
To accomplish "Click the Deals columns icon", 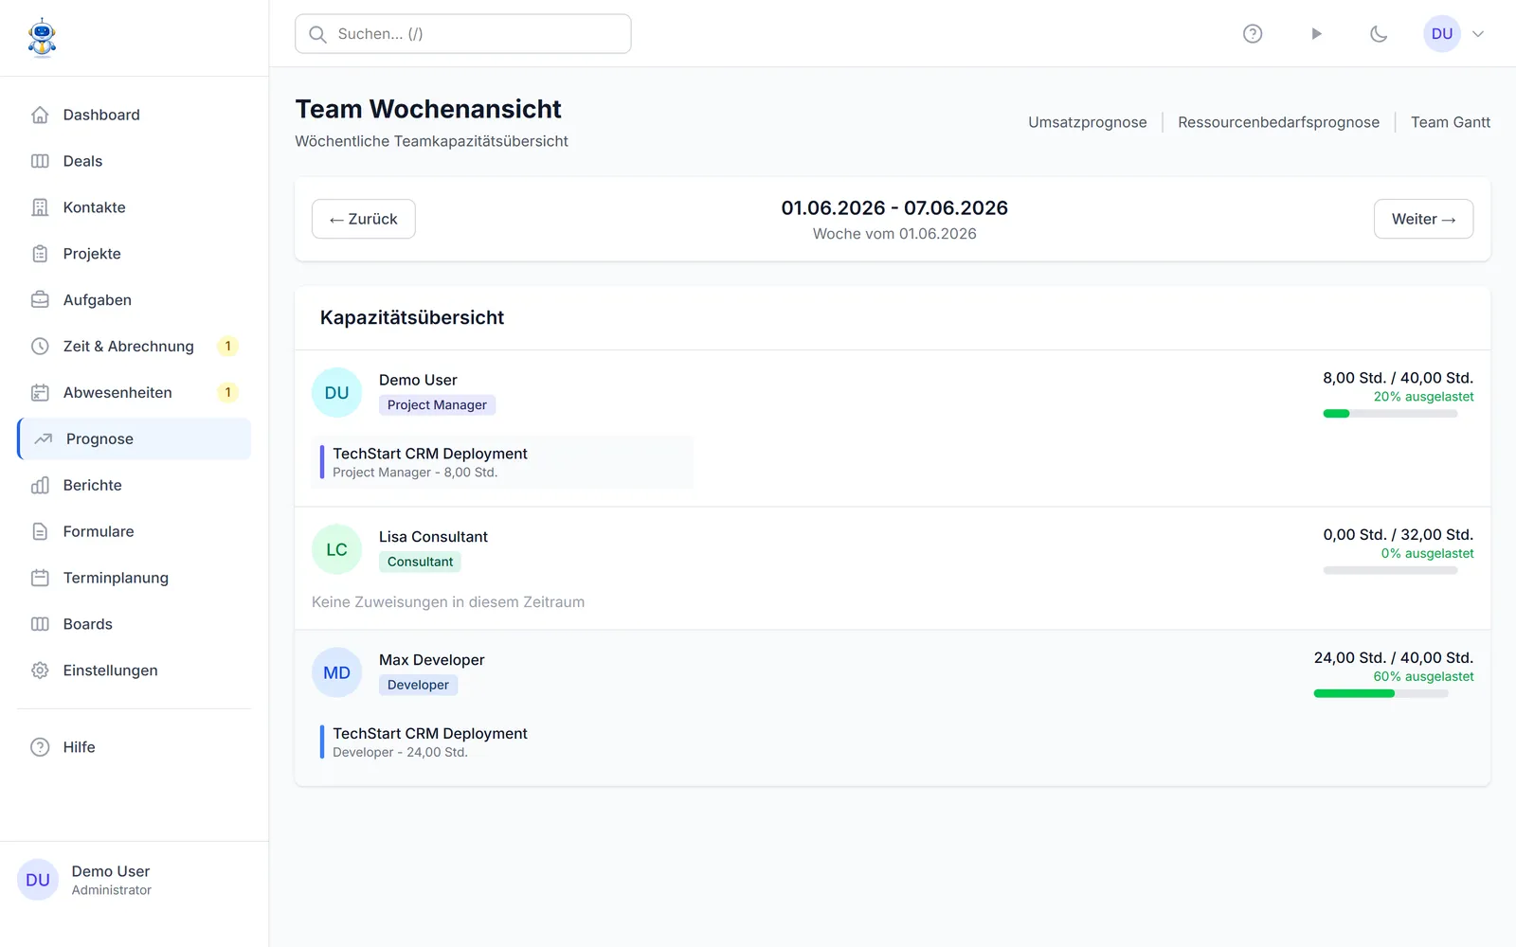I will pos(40,161).
